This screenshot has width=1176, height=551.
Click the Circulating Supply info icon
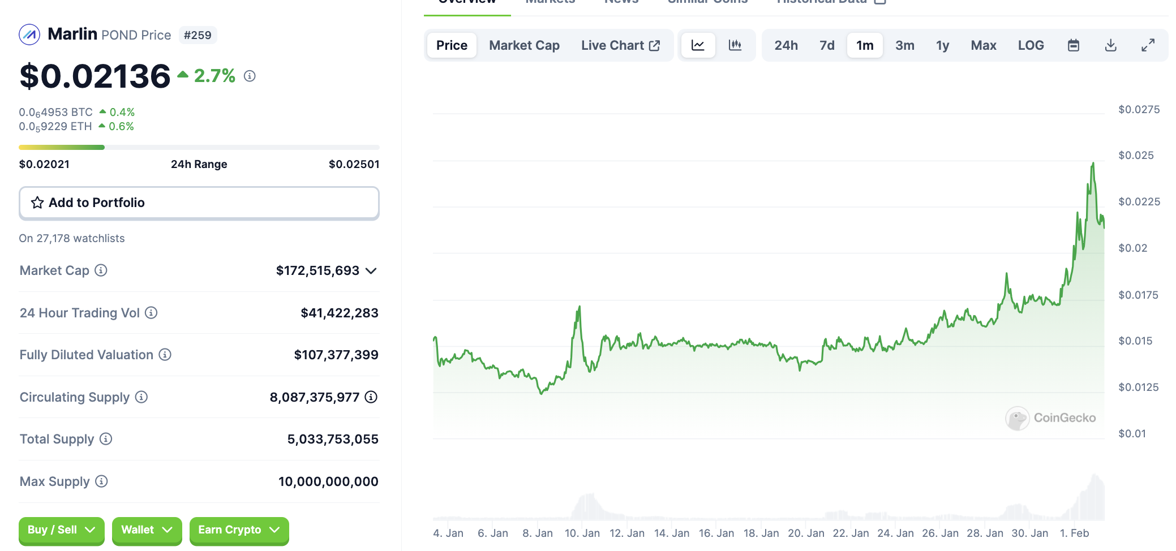pyautogui.click(x=141, y=397)
